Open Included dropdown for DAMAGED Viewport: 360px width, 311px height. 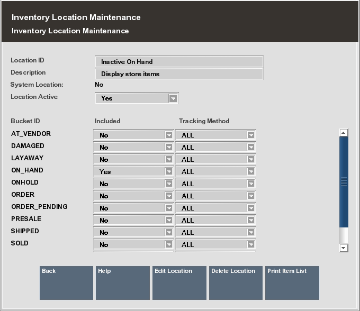pyautogui.click(x=133, y=147)
